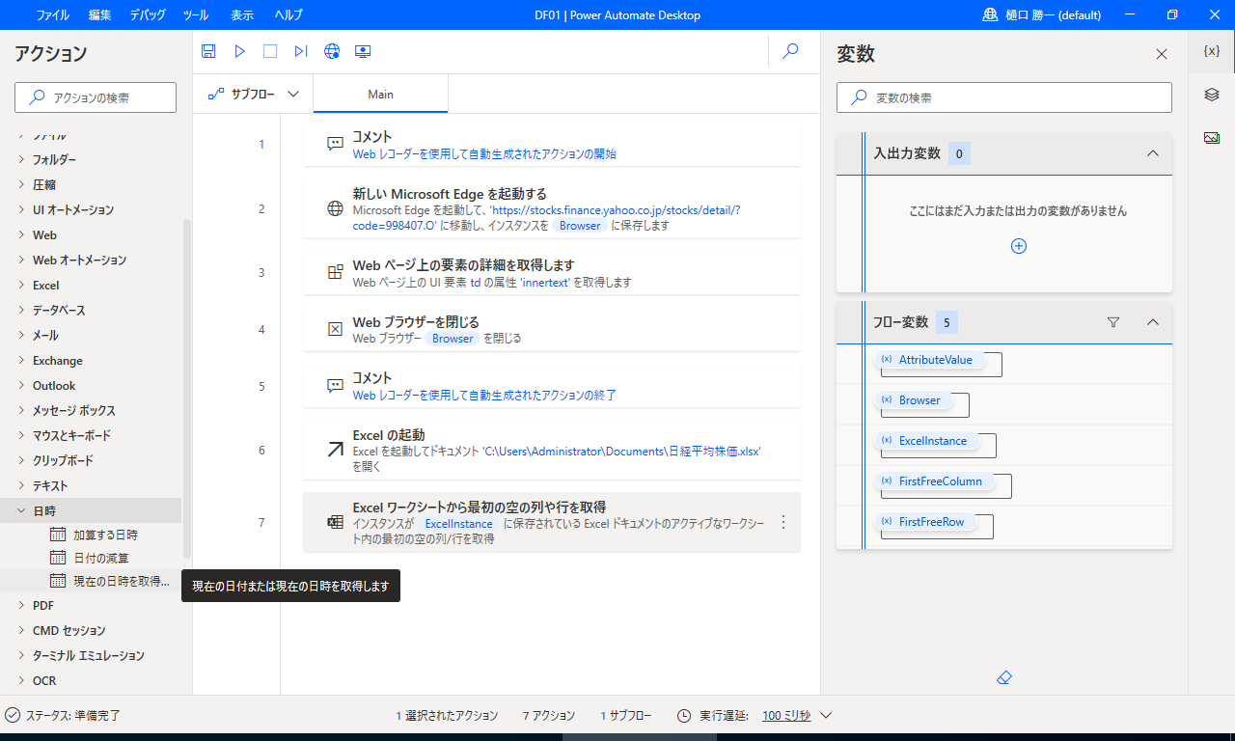Collapse the フロー変数 section

(1152, 322)
